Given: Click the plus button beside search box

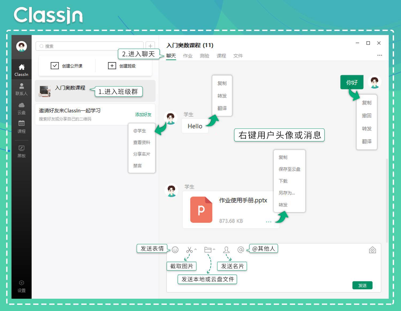Looking at the screenshot, I should coord(150,46).
